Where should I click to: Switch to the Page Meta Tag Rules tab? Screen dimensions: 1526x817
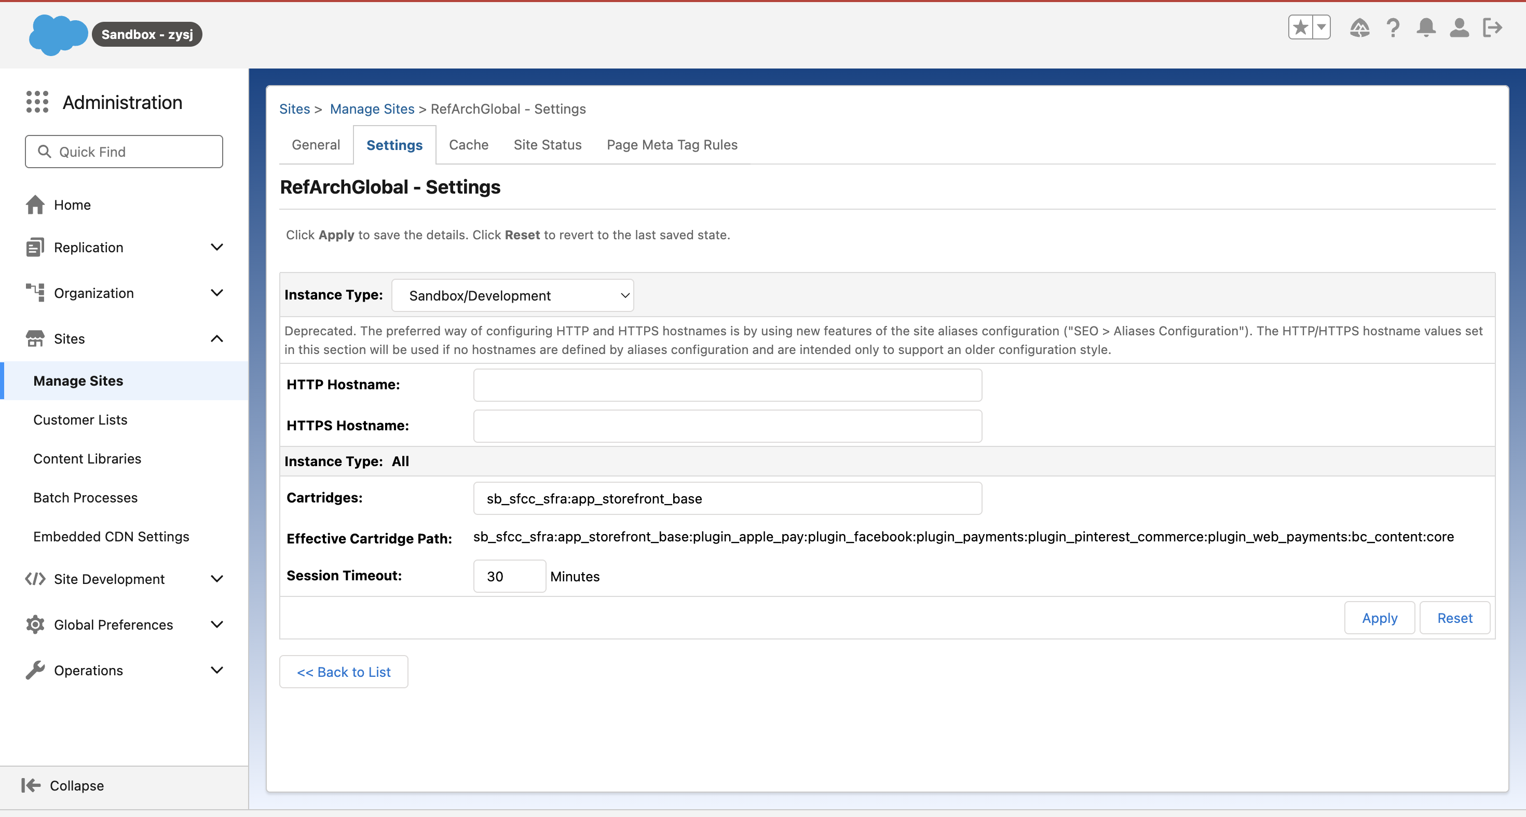(x=672, y=145)
